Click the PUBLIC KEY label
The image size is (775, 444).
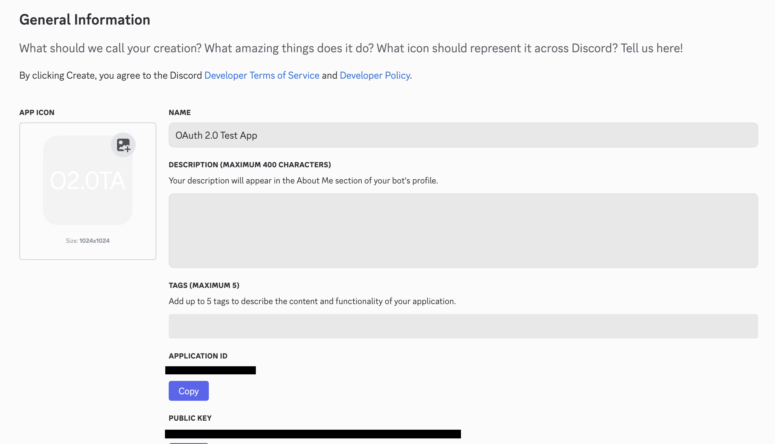click(x=190, y=418)
